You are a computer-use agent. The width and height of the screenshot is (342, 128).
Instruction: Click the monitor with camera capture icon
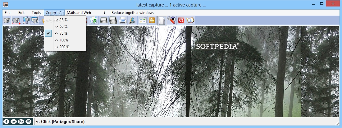pyautogui.click(x=26, y=20)
